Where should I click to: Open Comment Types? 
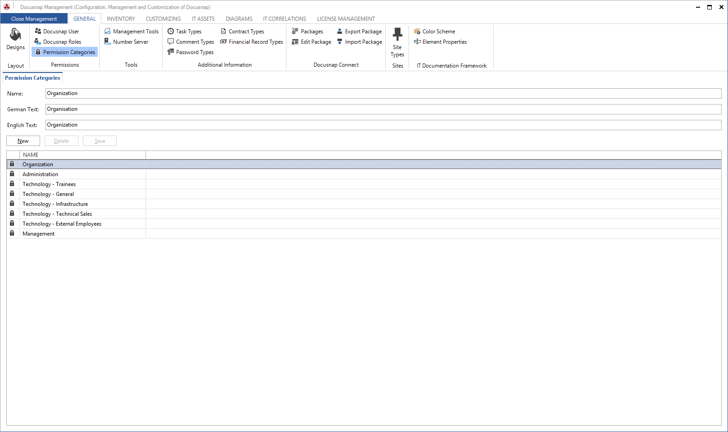(191, 42)
